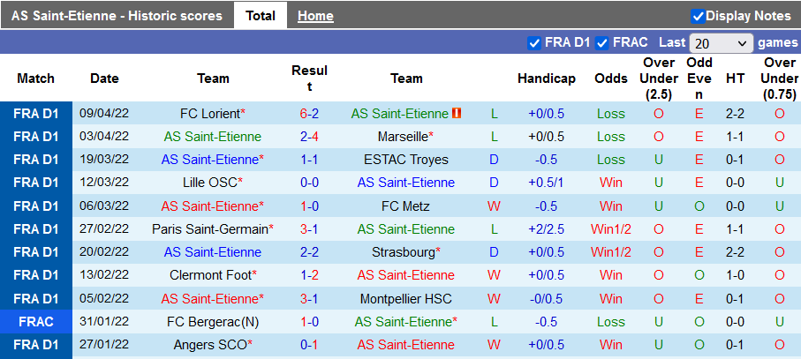801x359 pixels.
Task: Open the ESTAC Troyes team link
Action: (405, 160)
